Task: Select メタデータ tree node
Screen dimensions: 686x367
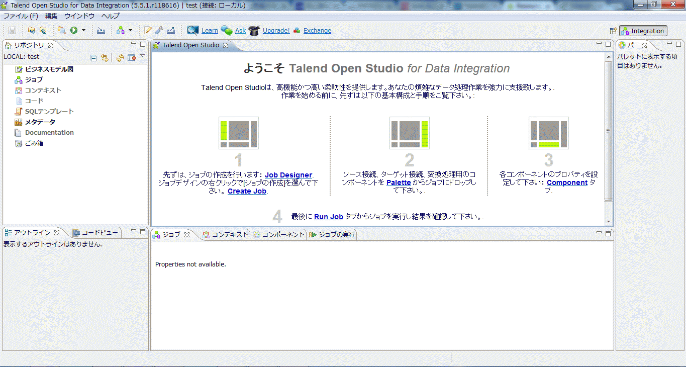Action: [40, 122]
